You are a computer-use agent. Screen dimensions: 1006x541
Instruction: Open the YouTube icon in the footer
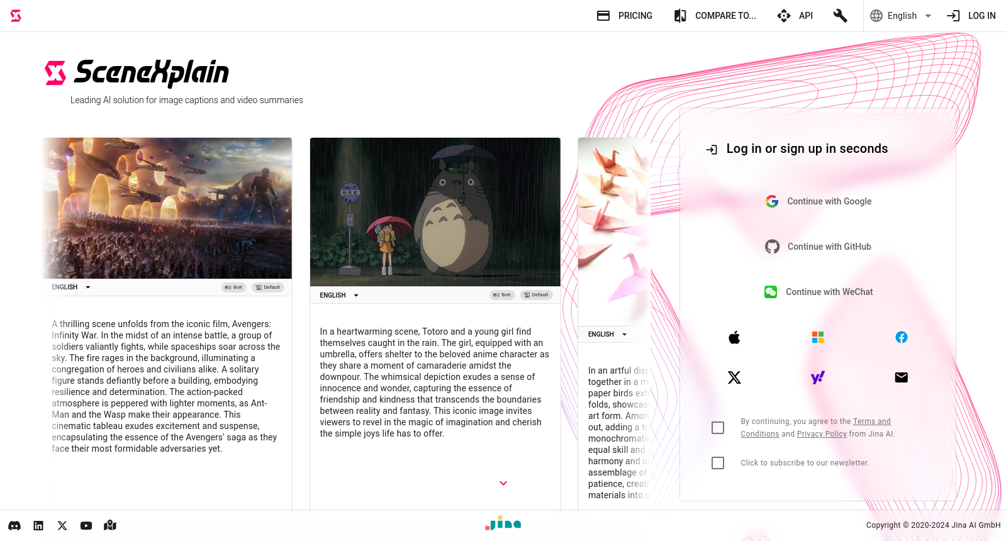click(x=86, y=525)
